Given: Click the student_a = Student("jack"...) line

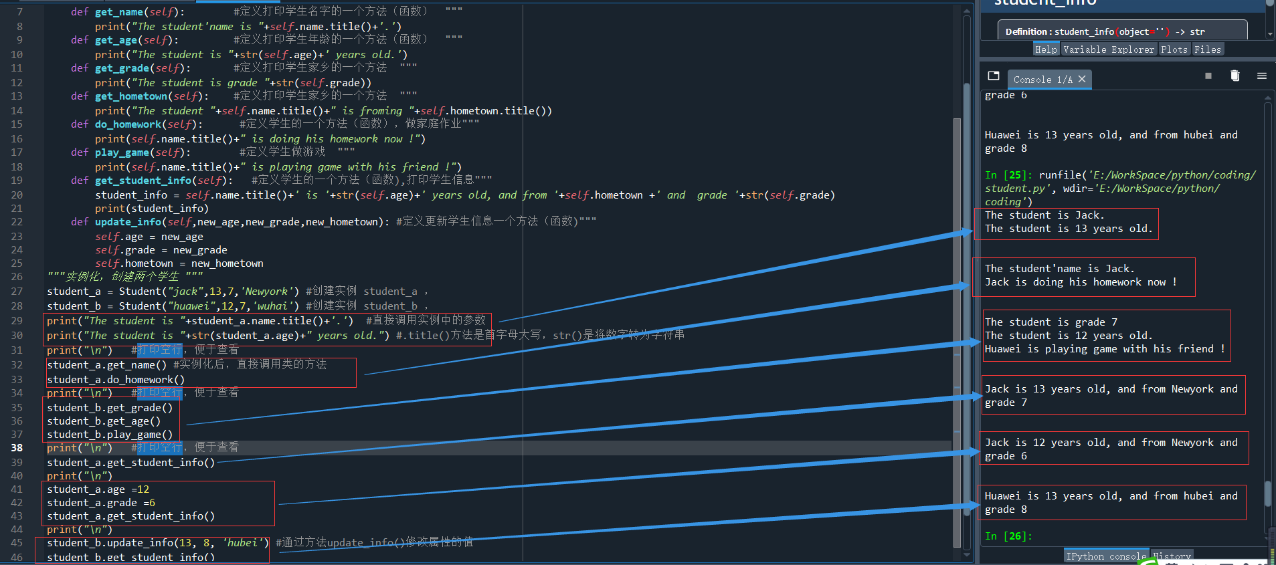Looking at the screenshot, I should (173, 292).
